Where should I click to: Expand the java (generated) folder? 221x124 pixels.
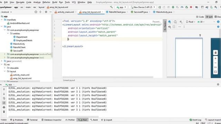(2, 61)
